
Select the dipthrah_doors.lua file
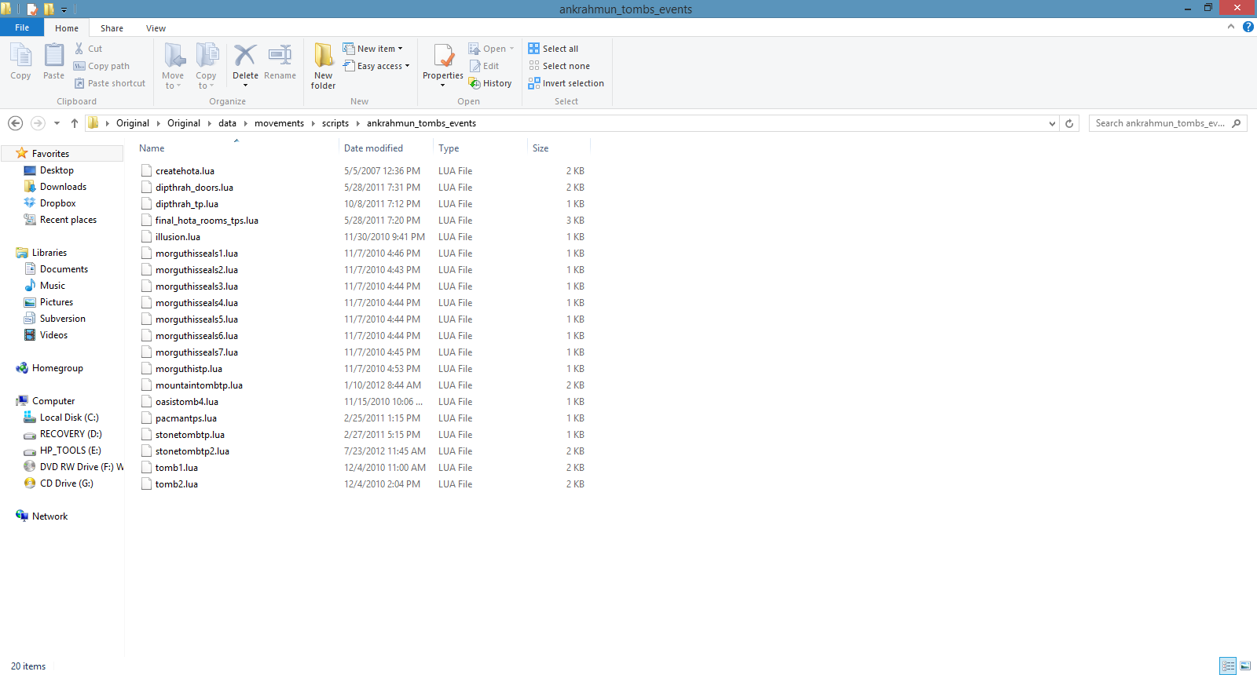(x=194, y=188)
